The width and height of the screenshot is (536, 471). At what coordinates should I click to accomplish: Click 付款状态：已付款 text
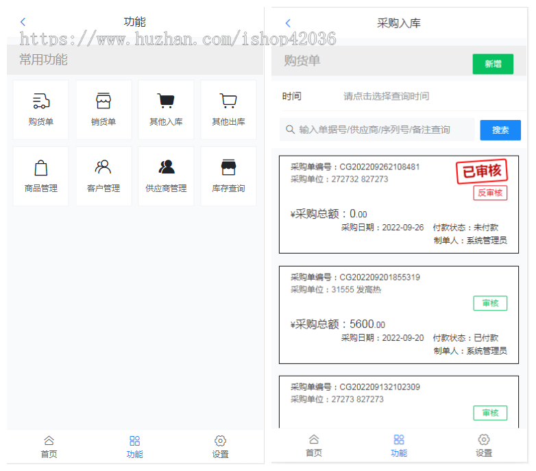click(465, 338)
